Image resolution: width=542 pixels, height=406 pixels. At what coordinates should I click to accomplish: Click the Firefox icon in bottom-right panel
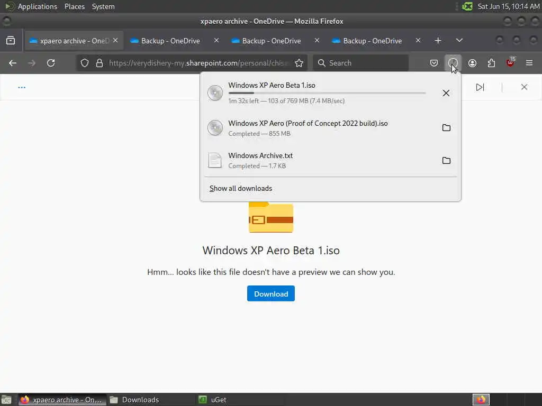coord(481,400)
